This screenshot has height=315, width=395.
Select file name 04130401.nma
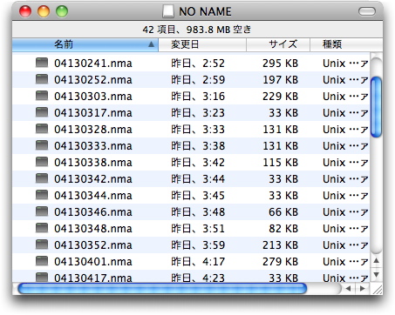(x=93, y=262)
